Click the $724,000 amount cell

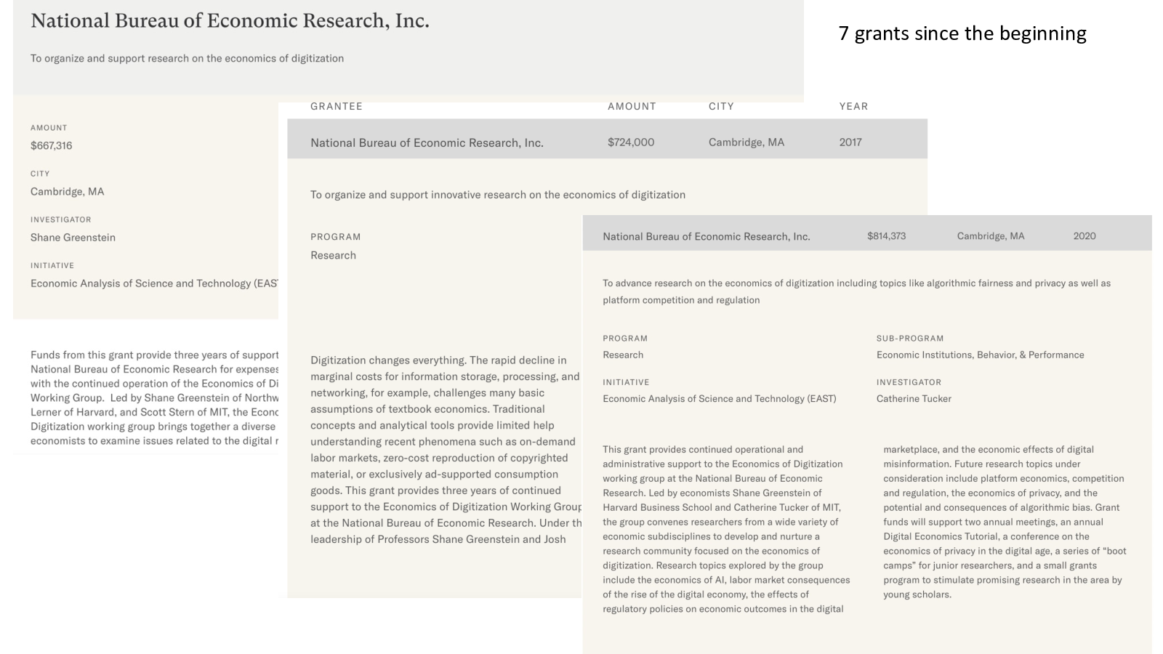click(x=631, y=142)
